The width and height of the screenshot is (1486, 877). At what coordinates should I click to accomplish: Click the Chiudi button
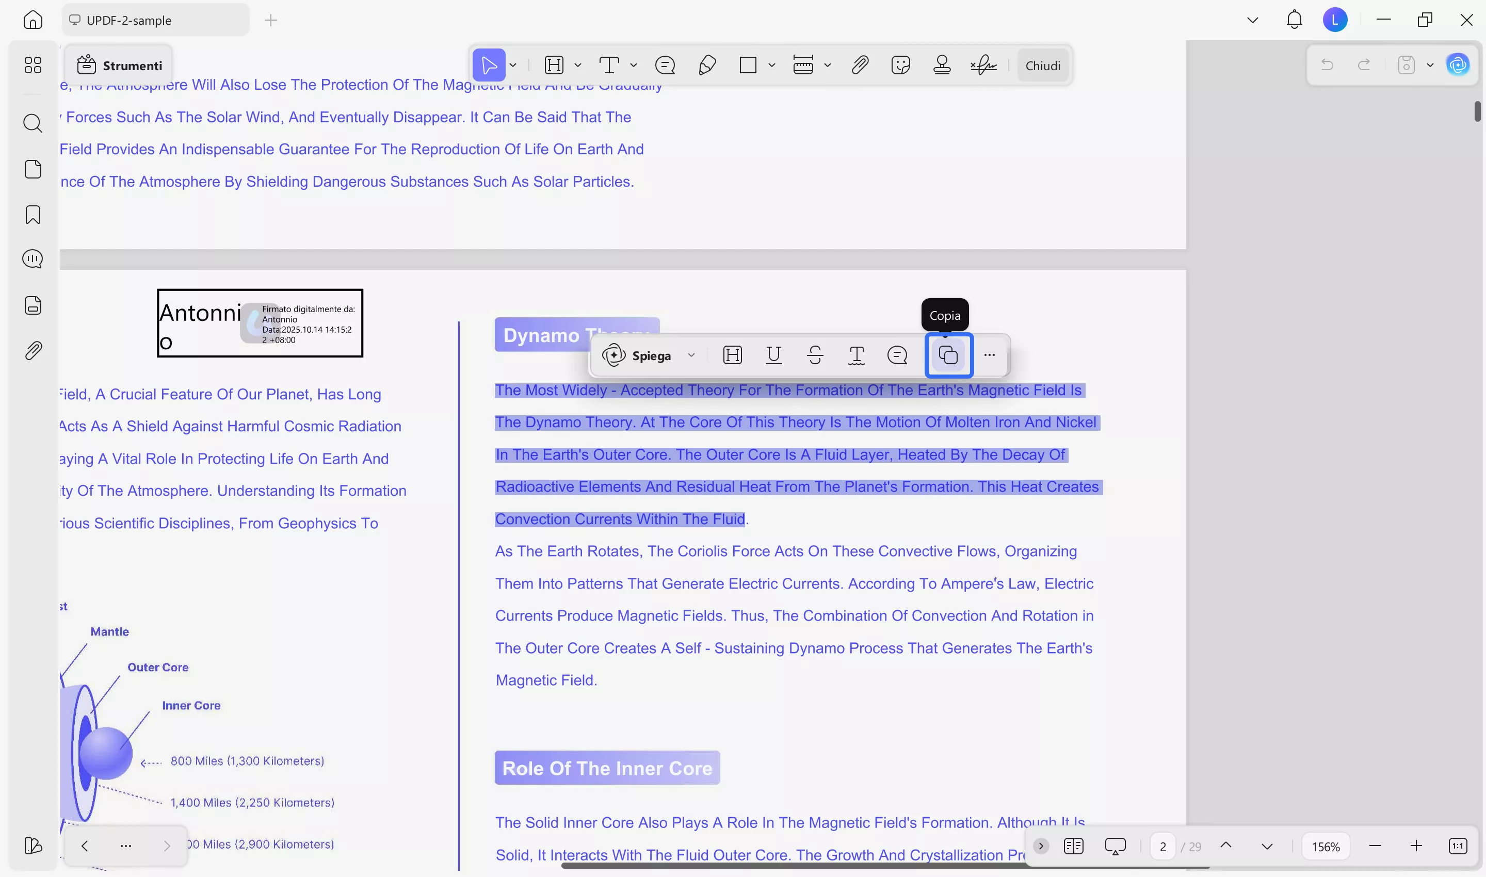(1042, 65)
